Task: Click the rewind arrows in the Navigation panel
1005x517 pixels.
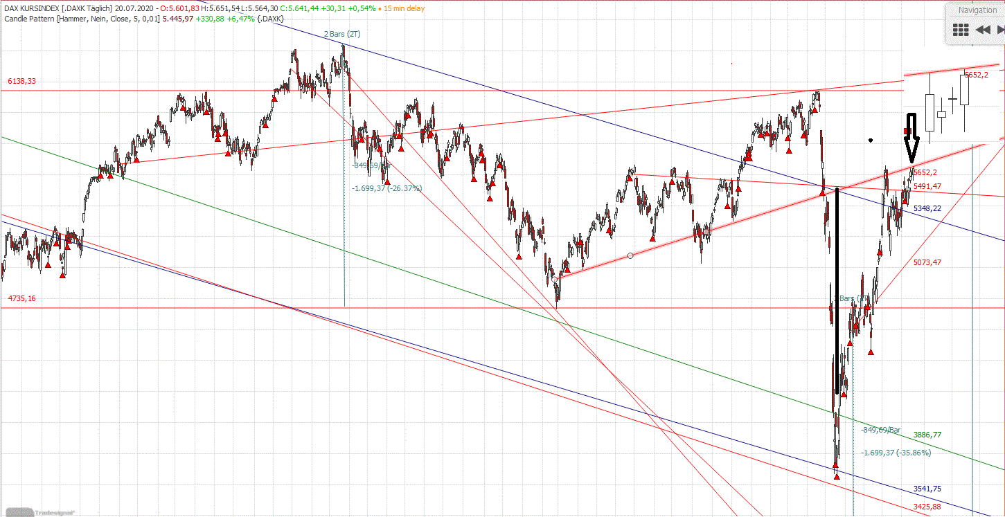Action: (x=982, y=29)
